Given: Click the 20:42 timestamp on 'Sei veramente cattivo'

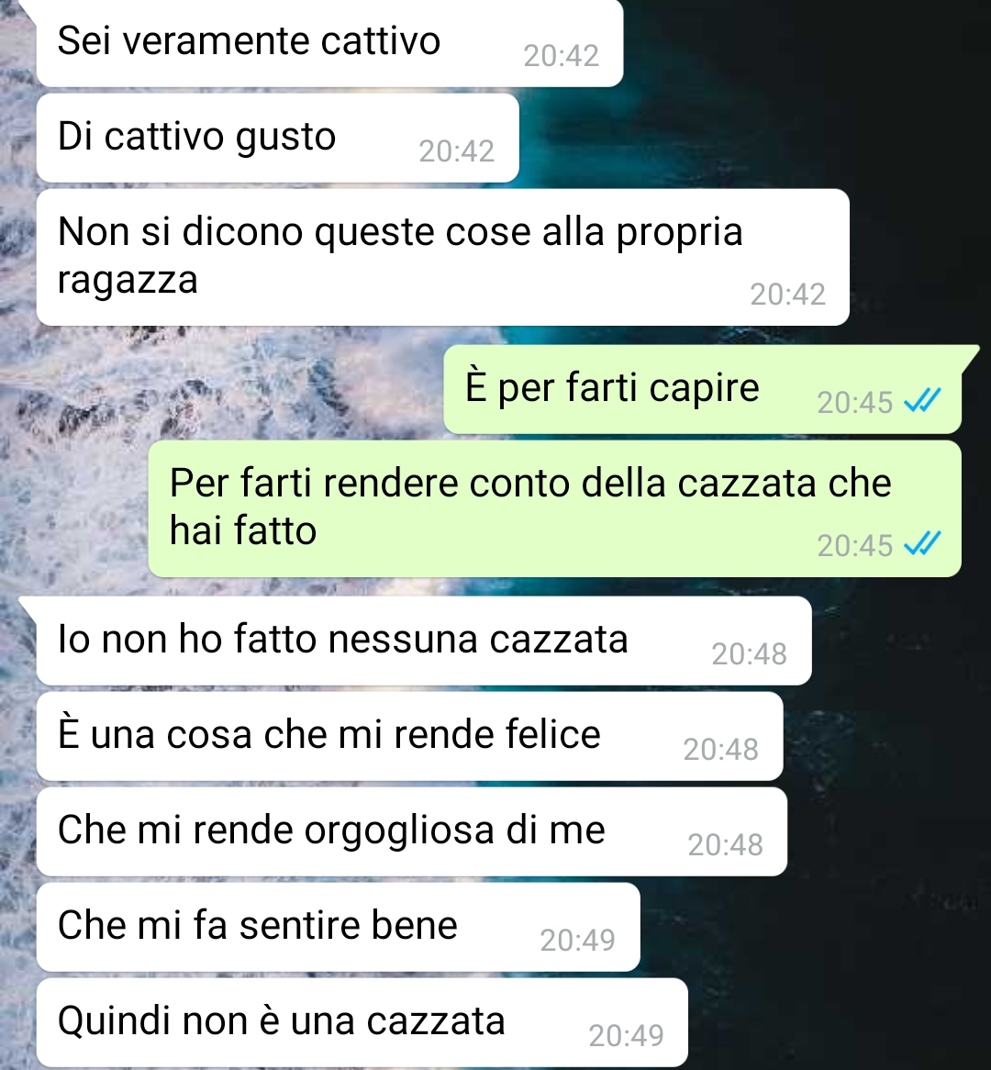Looking at the screenshot, I should pyautogui.click(x=561, y=56).
